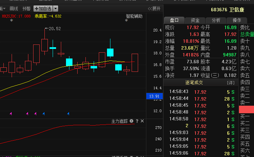
Task: Switch to the 分析 tab
Action: point(216,20)
